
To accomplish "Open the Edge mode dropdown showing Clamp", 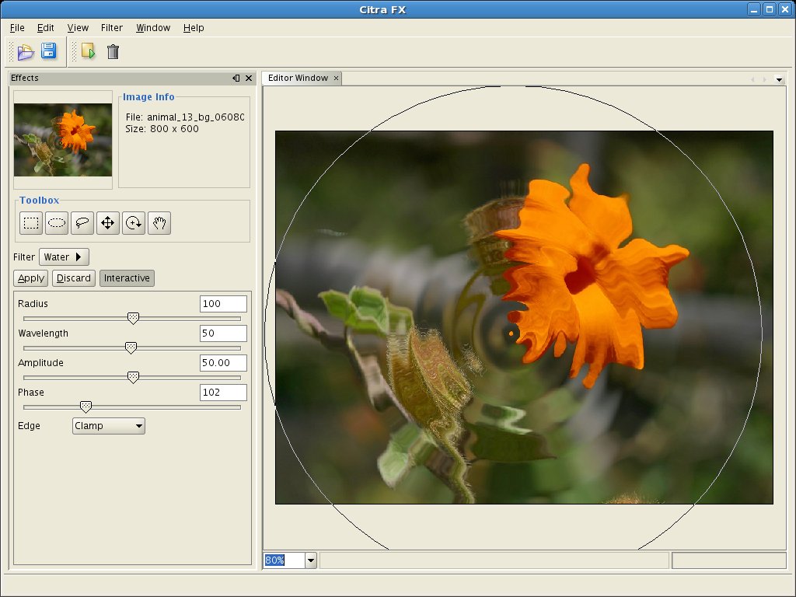I will coord(108,425).
